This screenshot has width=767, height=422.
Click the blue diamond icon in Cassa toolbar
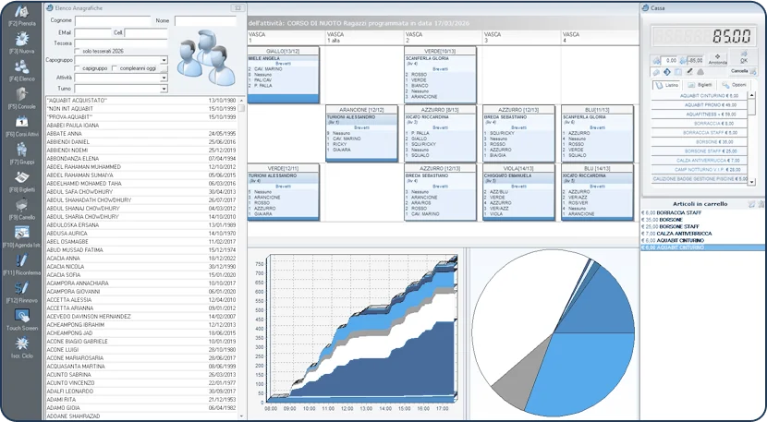(x=666, y=72)
